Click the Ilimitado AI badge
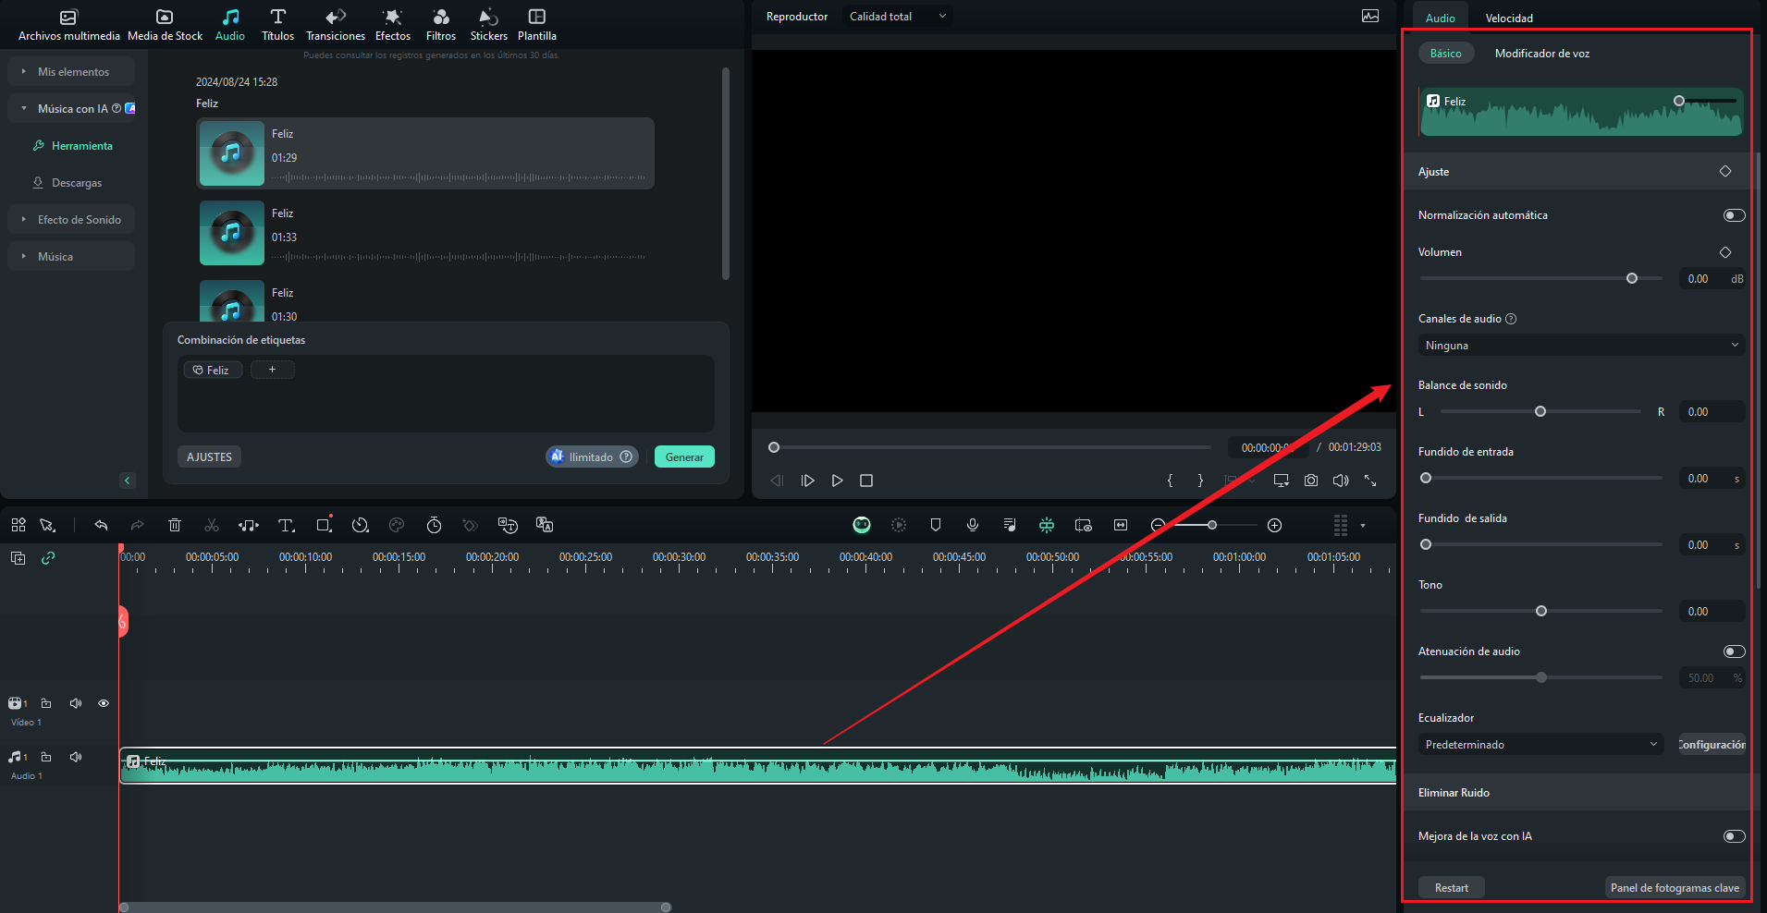This screenshot has height=913, width=1767. [592, 456]
